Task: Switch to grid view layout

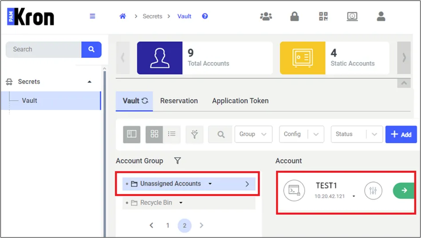Action: click(155, 134)
